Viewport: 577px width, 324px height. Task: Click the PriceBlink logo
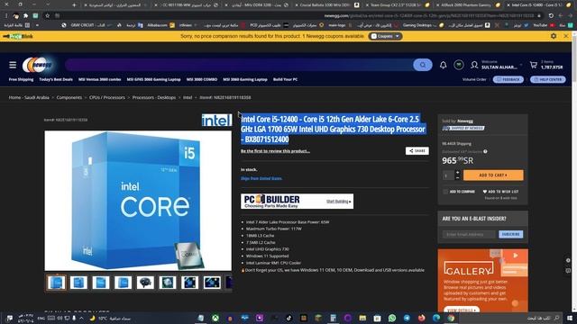(18, 36)
